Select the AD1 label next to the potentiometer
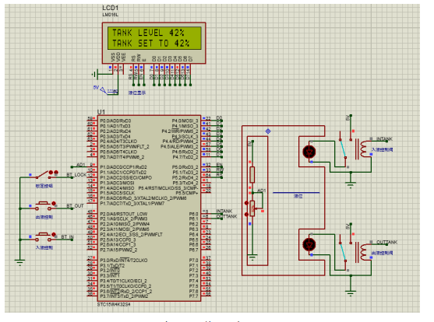 click(x=262, y=191)
